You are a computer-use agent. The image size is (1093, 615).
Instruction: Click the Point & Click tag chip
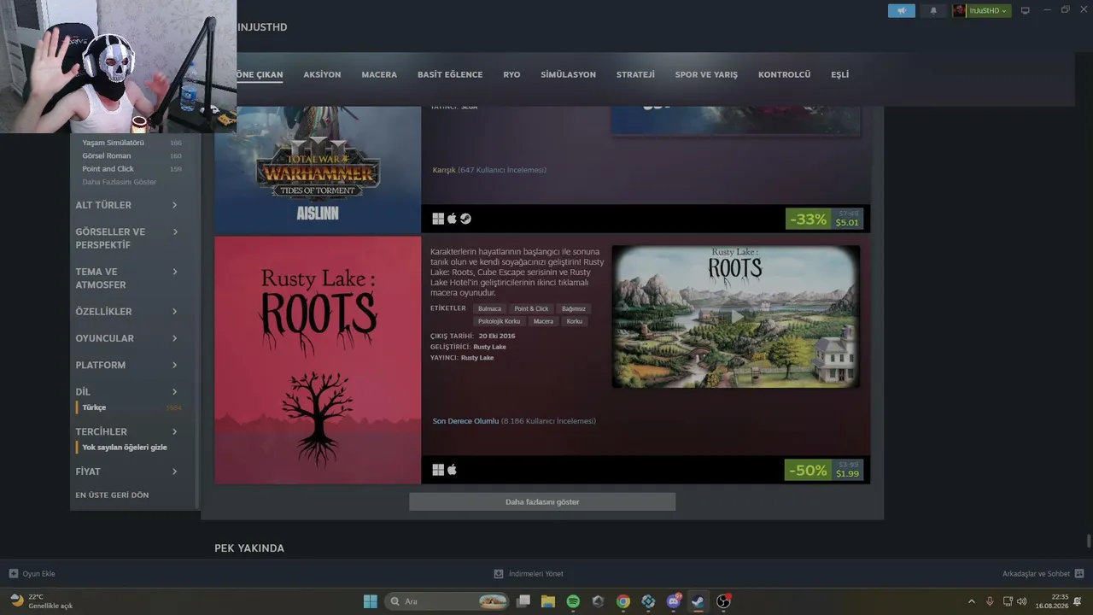pos(531,309)
